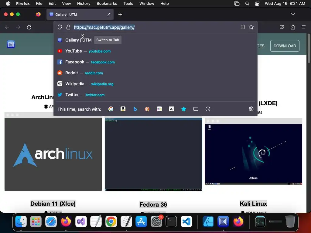Open the View menu
This screenshot has width=311, height=233.
66,4
